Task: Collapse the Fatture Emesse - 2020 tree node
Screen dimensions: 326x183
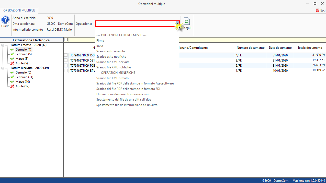Action: (3, 45)
